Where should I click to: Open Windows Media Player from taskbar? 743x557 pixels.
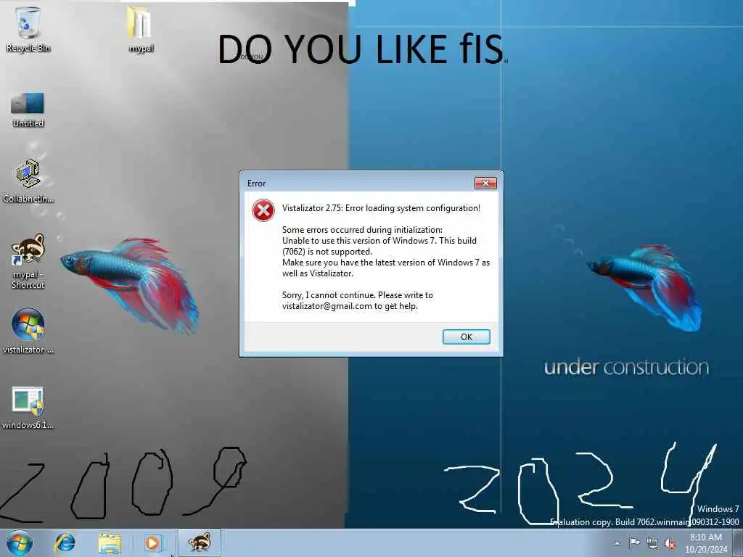point(153,542)
